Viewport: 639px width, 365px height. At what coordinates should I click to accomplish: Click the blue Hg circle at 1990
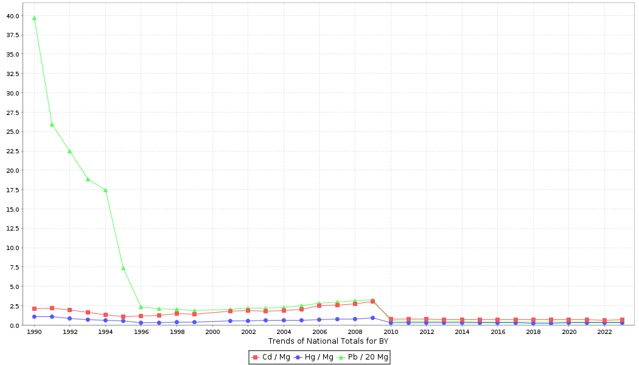pos(34,316)
